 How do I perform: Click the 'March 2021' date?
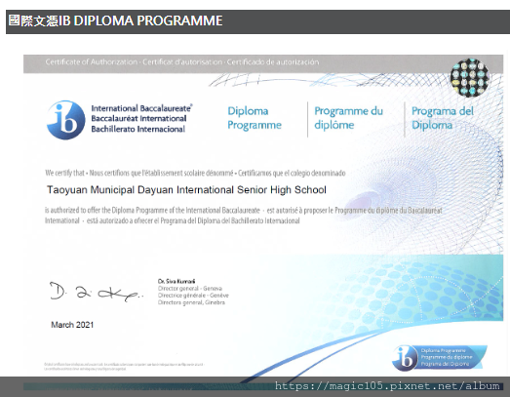pos(72,325)
